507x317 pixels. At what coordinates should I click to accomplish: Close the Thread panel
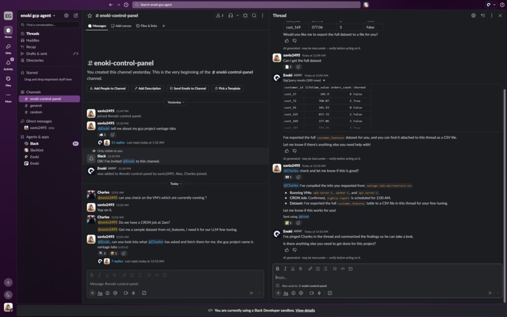[x=500, y=15]
